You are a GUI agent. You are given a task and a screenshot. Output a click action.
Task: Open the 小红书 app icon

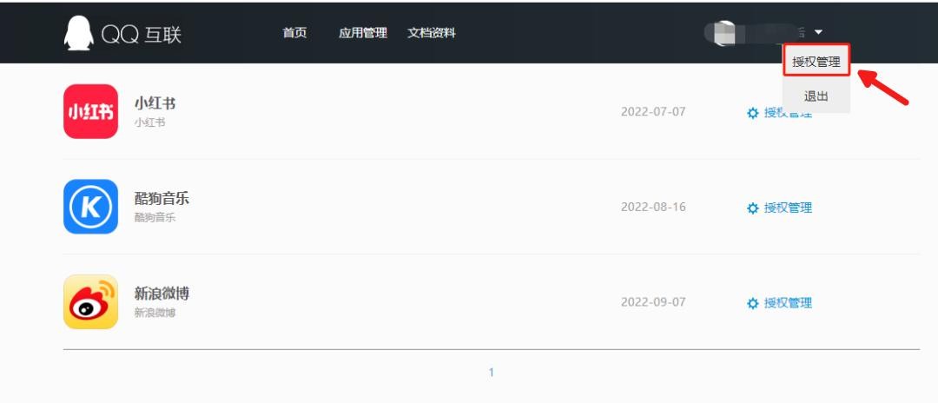[x=90, y=111]
